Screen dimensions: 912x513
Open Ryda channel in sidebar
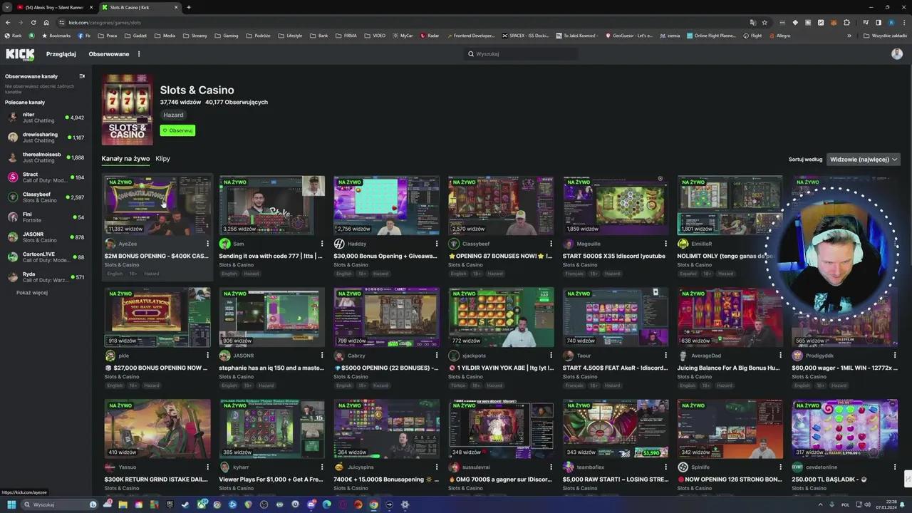pos(46,277)
